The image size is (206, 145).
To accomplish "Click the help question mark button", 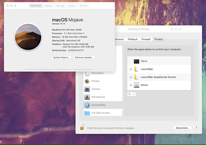I will 196,128.
